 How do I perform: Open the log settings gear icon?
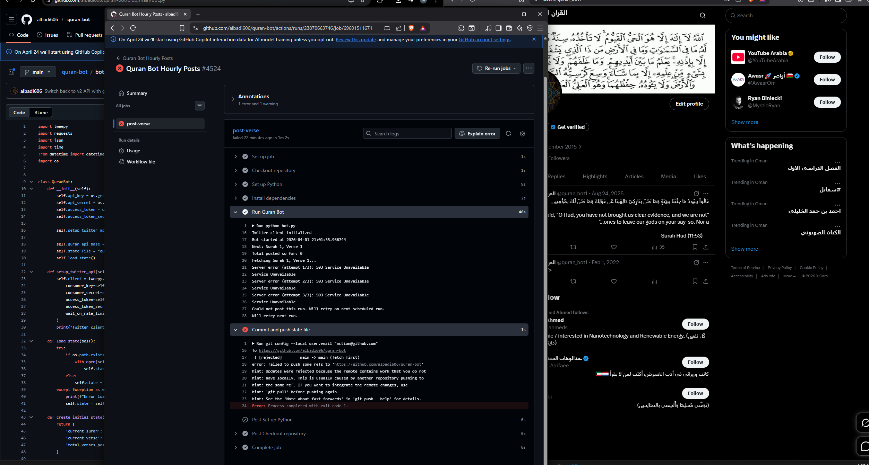tap(523, 134)
